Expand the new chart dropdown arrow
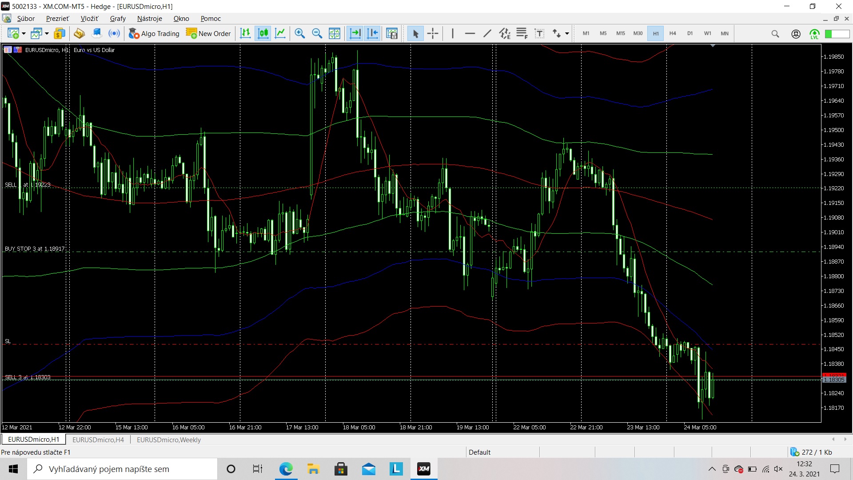 [x=24, y=34]
